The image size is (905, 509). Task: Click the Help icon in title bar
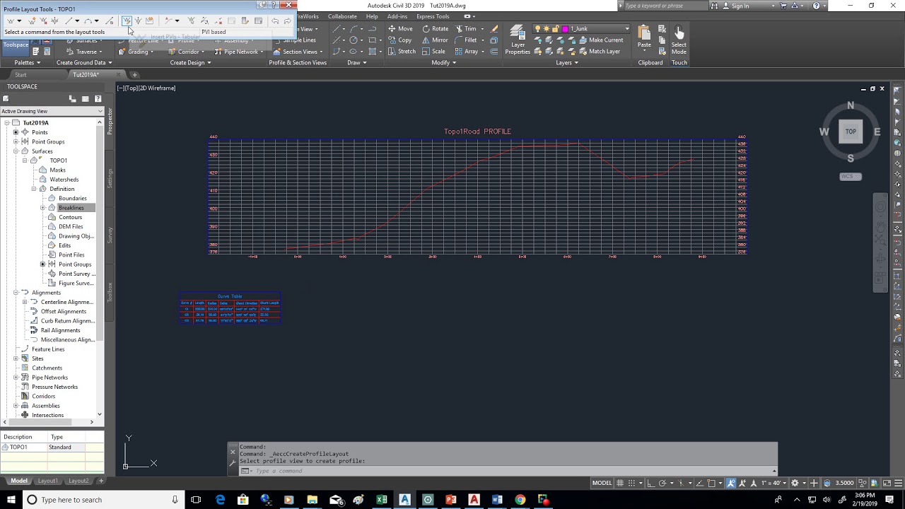[x=817, y=6]
